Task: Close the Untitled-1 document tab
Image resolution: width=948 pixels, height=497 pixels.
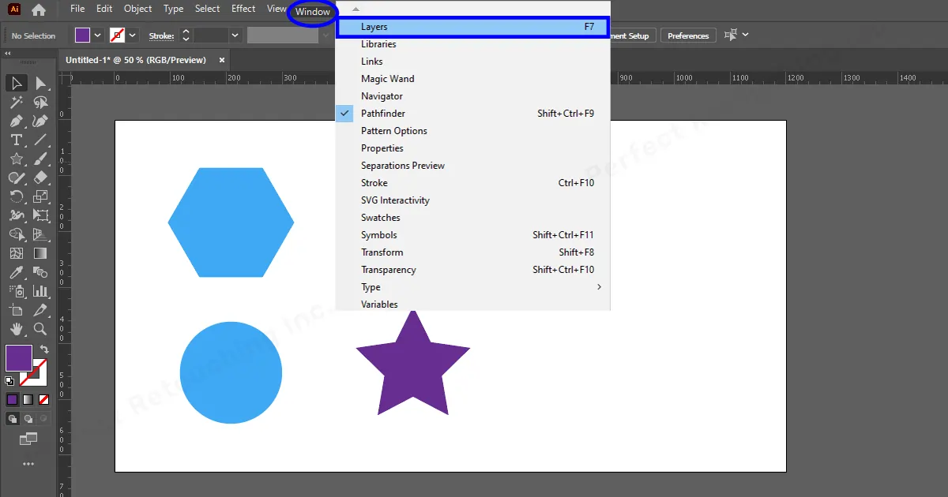Action: 222,60
